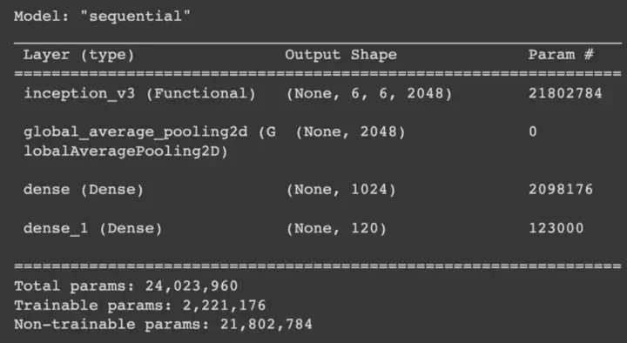
Task: Click the 2098176 parameter count
Action: tap(561, 189)
